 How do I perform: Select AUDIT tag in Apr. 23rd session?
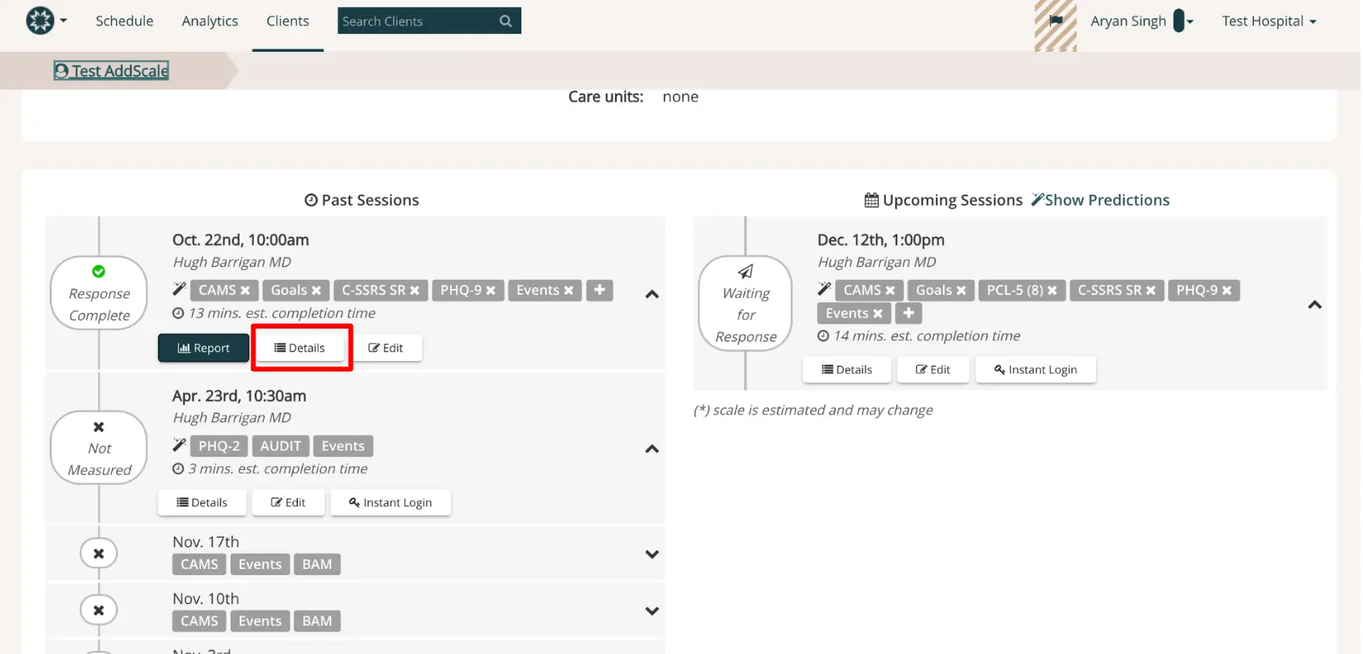(x=281, y=446)
